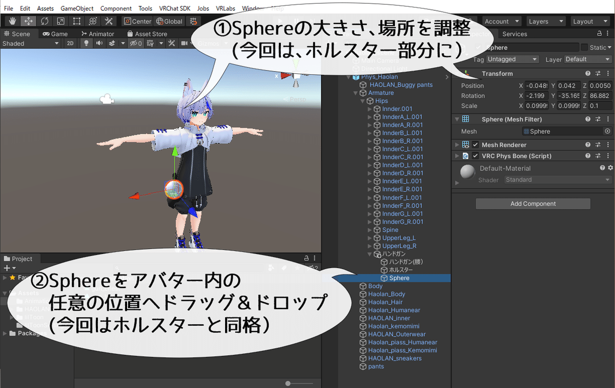Expand the Spine bone in hierarchy

coord(371,230)
